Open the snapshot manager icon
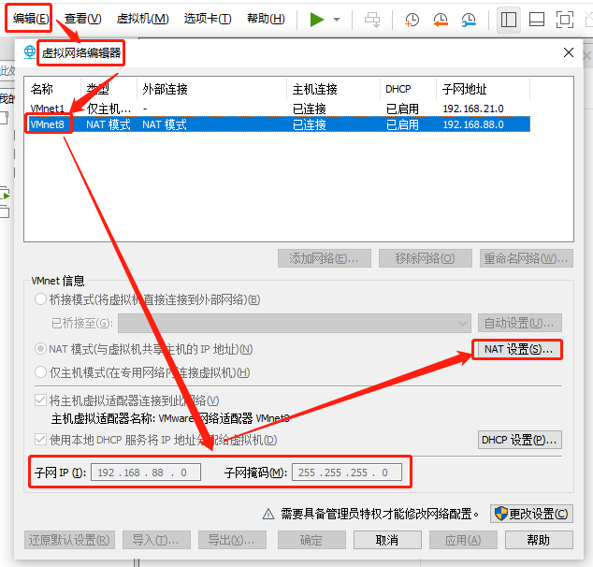 (469, 20)
